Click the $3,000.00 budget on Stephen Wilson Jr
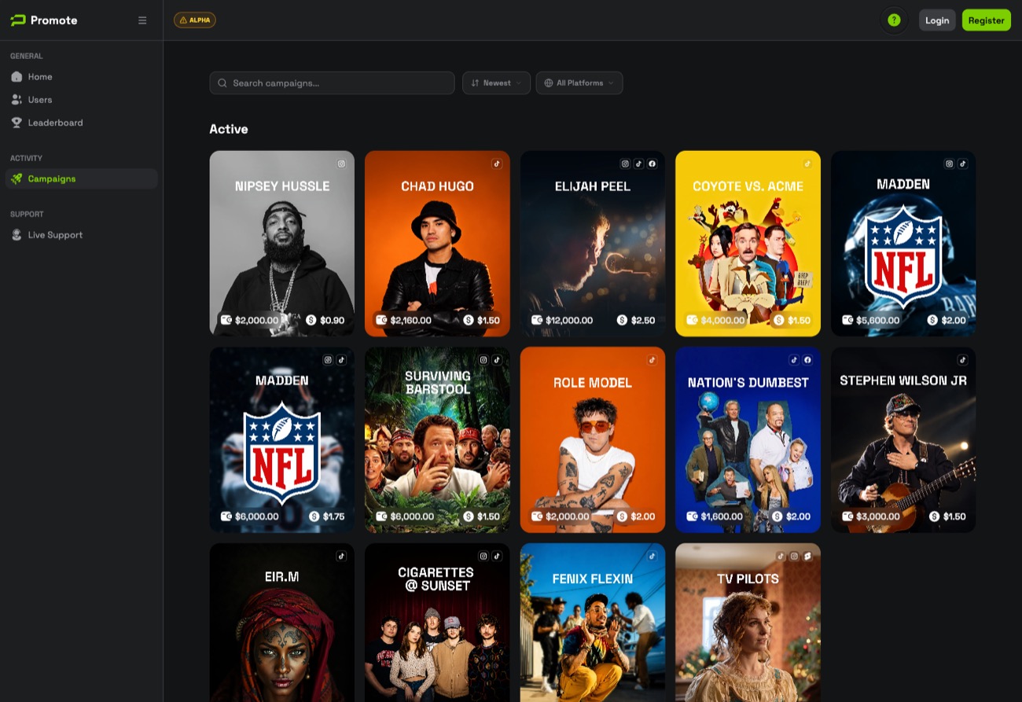This screenshot has width=1022, height=702. (x=878, y=516)
